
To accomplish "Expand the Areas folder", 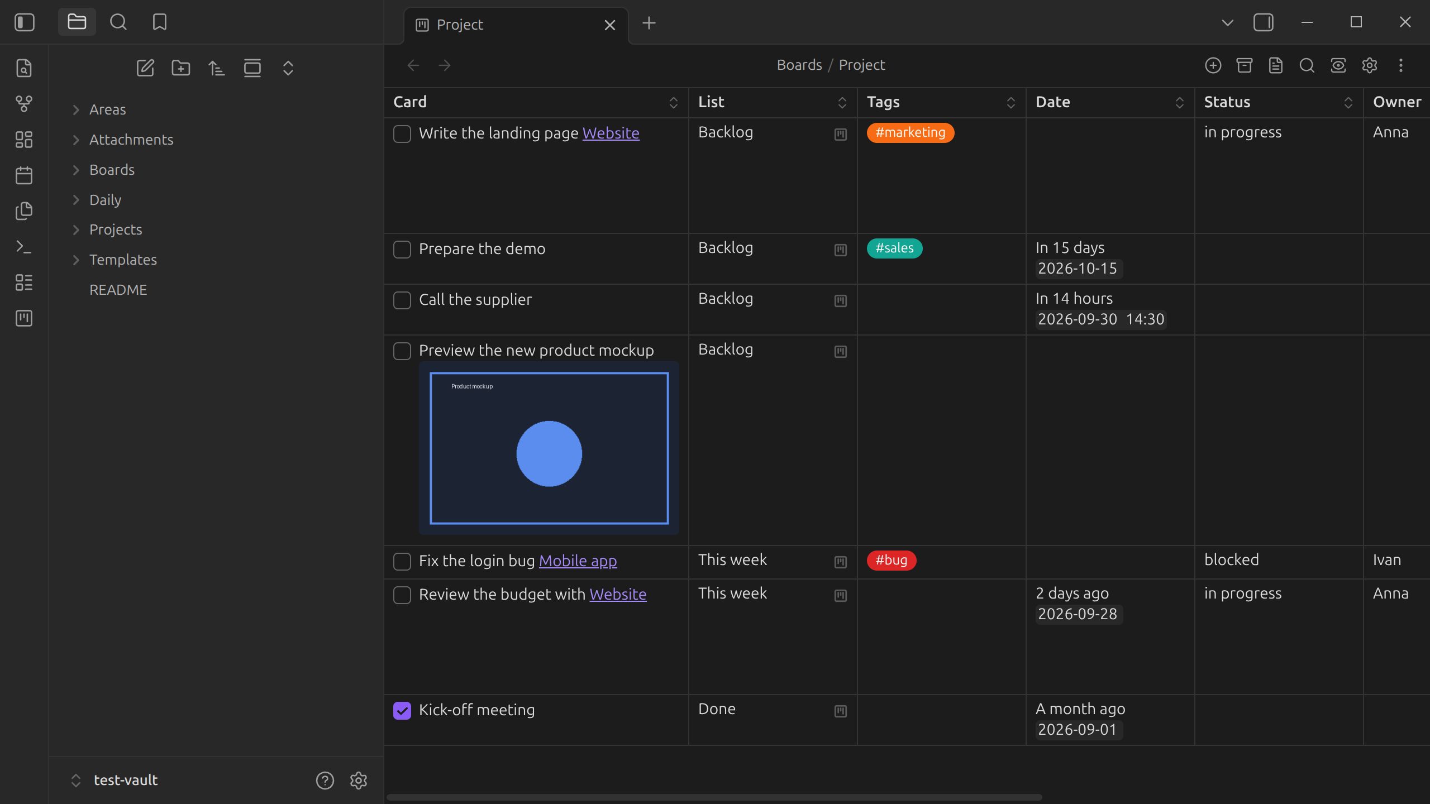I will (77, 109).
